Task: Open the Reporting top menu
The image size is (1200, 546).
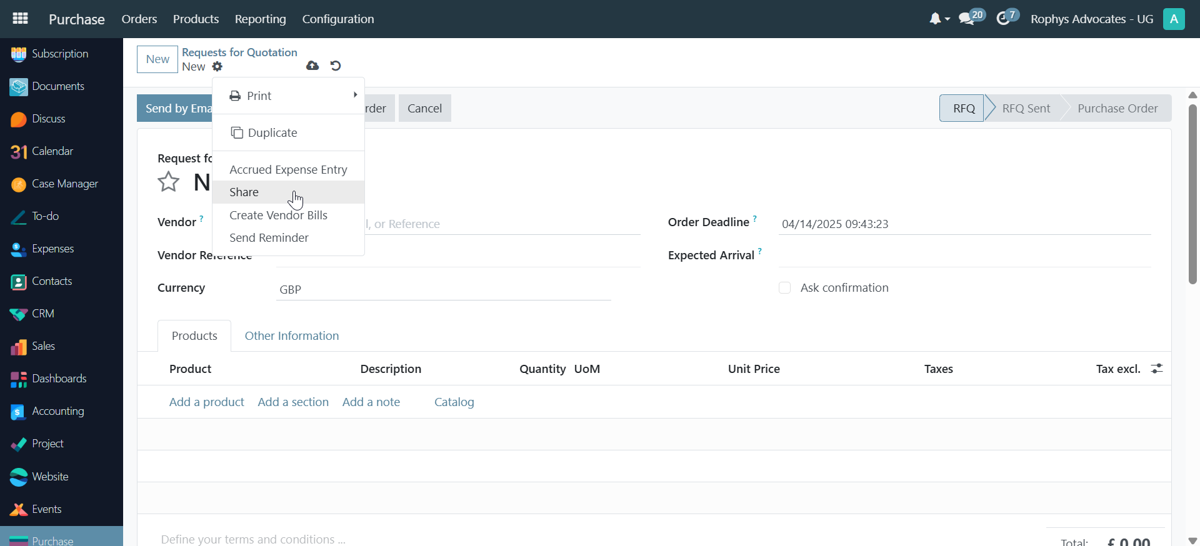Action: coord(261,19)
